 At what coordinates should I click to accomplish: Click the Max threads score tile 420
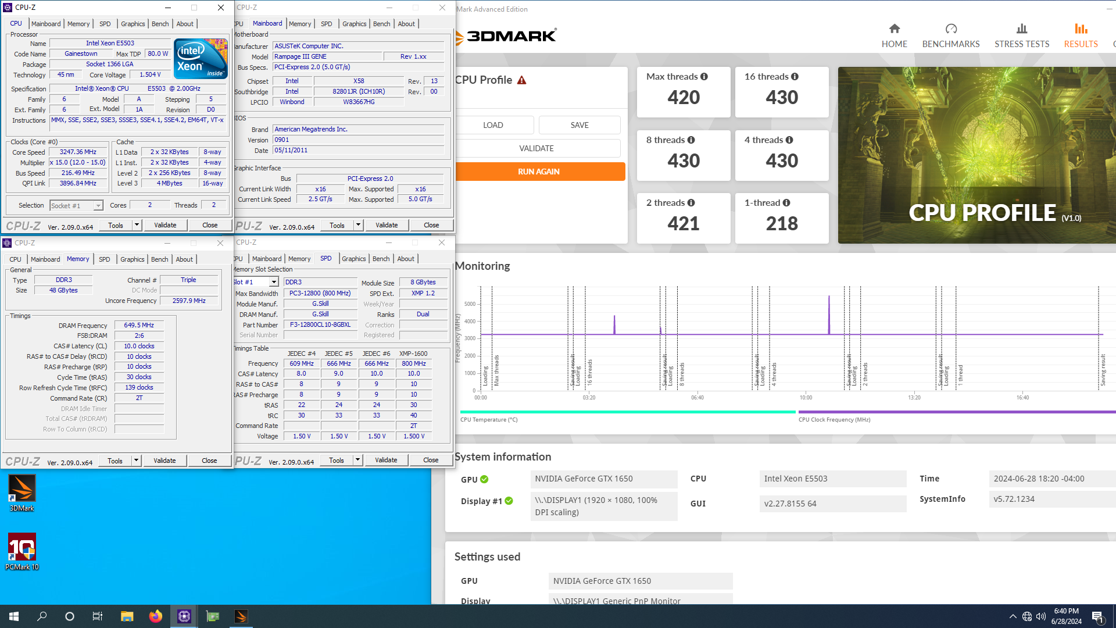click(x=684, y=92)
